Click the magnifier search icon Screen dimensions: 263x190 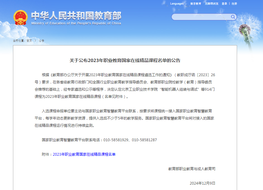(x=233, y=17)
